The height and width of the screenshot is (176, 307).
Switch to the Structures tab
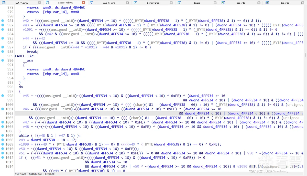click(153, 3)
